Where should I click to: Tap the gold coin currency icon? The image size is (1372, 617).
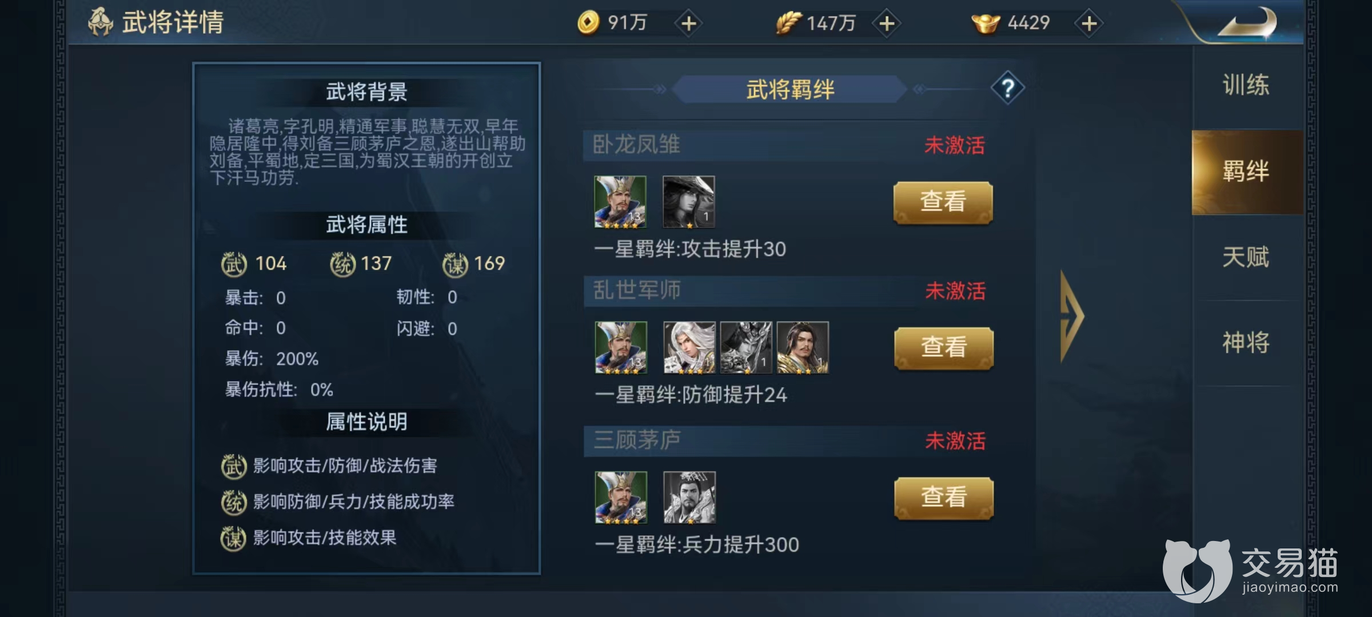click(588, 23)
